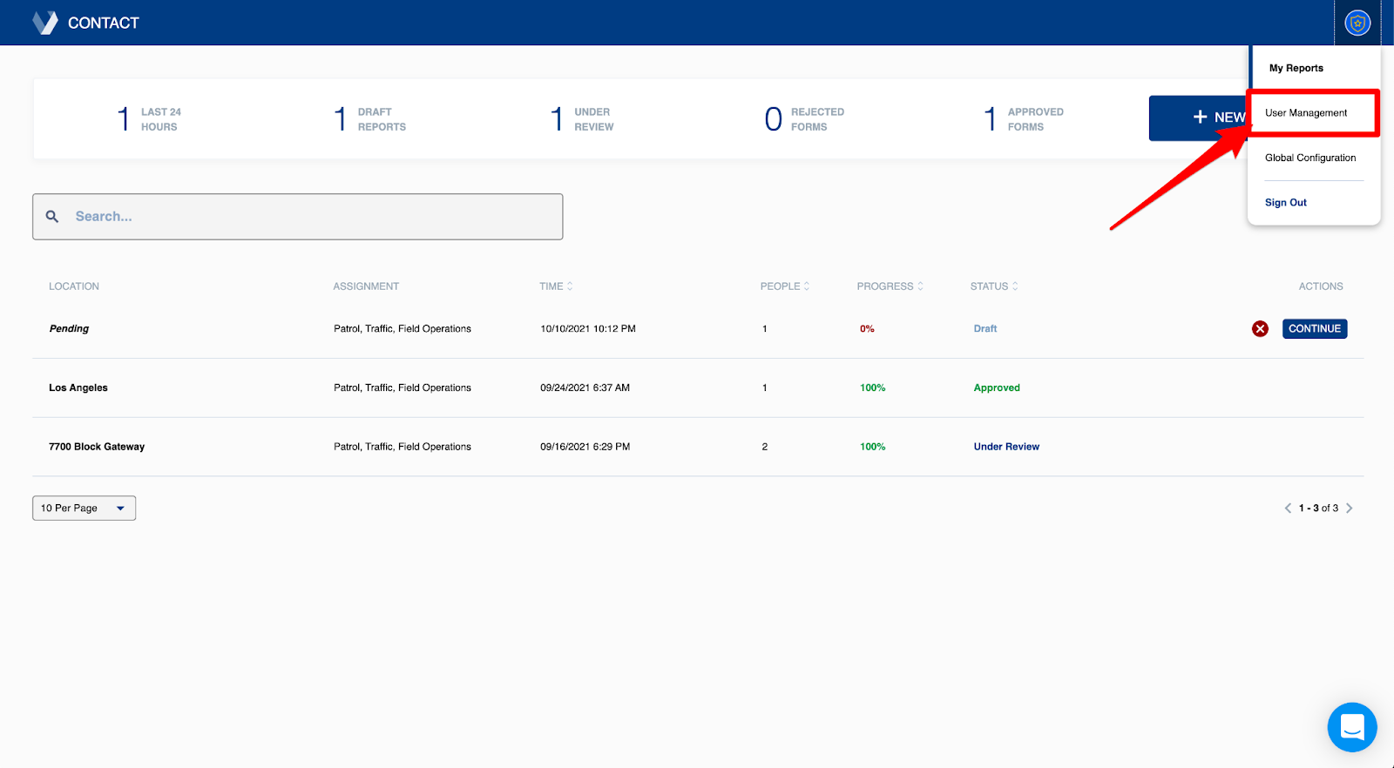1394x768 pixels.
Task: Focus the Search input field
Action: pyautogui.click(x=314, y=217)
